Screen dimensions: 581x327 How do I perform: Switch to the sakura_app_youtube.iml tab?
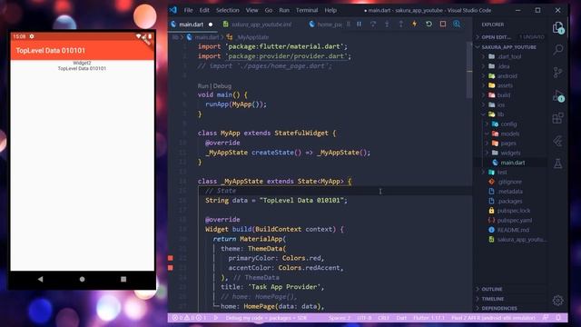(261, 25)
